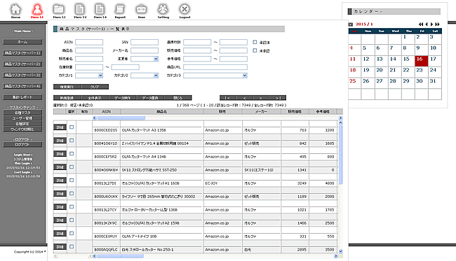Viewport: 456px width, 261px height.
Task: Open 商品マスタ (サーバー2) in sidebar
Action: point(22,64)
